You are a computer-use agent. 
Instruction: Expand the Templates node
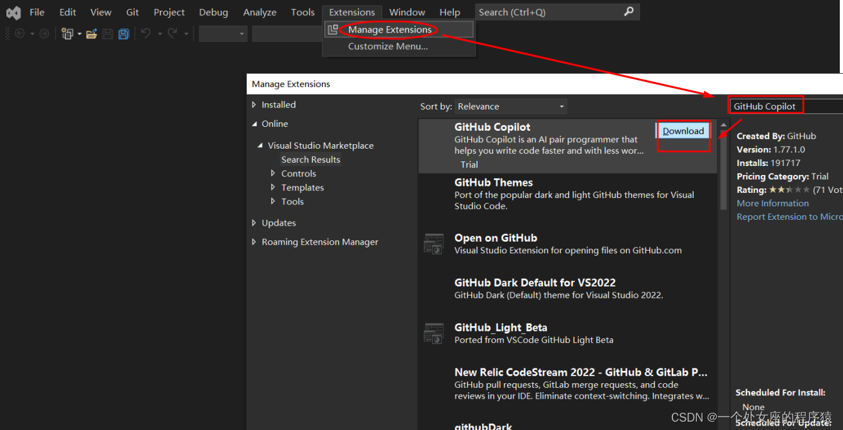[274, 188]
